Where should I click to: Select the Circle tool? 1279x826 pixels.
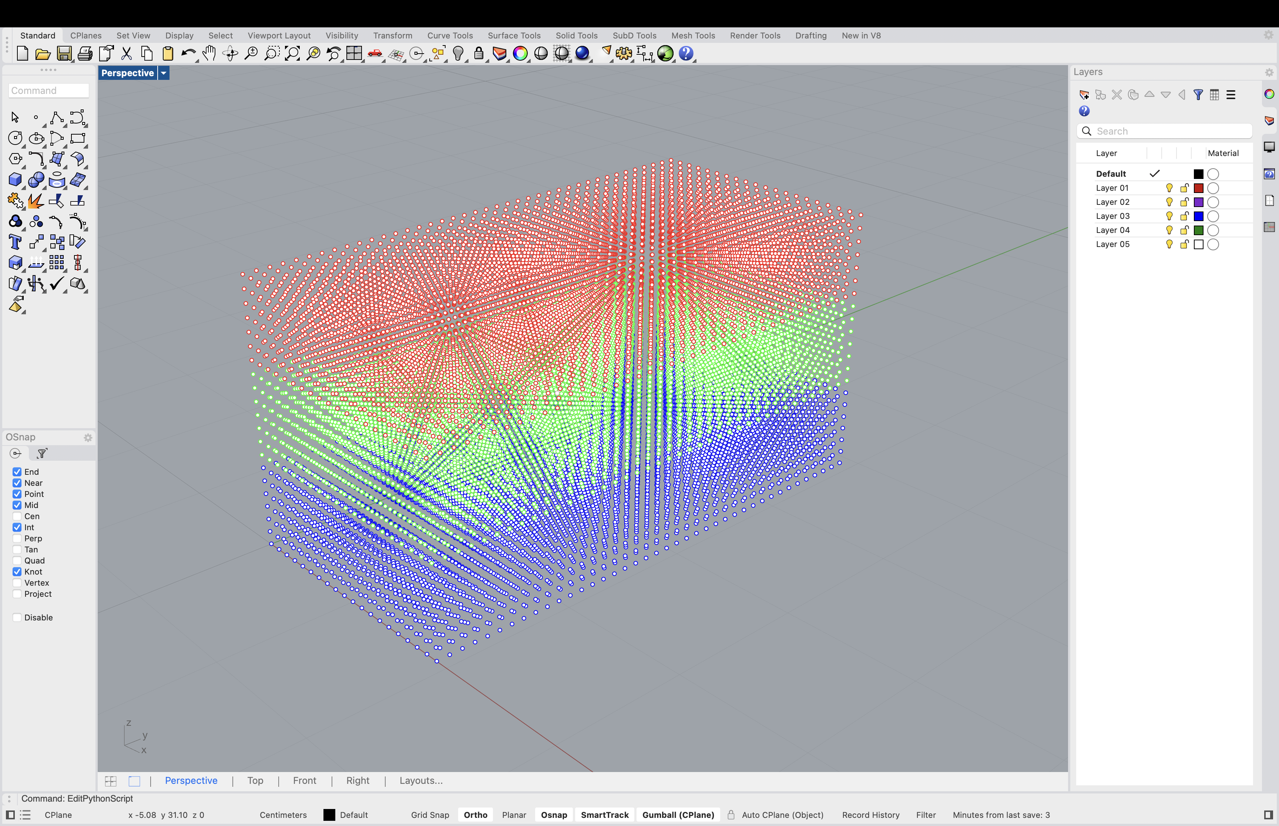point(15,138)
